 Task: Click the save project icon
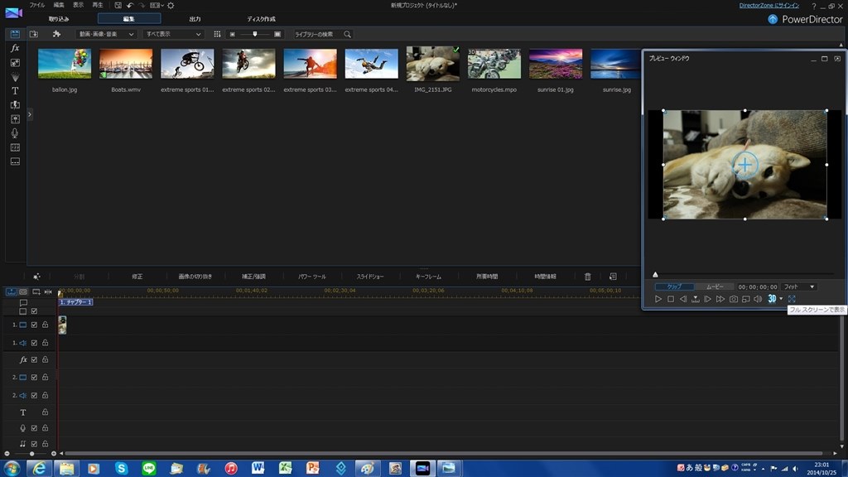point(118,5)
